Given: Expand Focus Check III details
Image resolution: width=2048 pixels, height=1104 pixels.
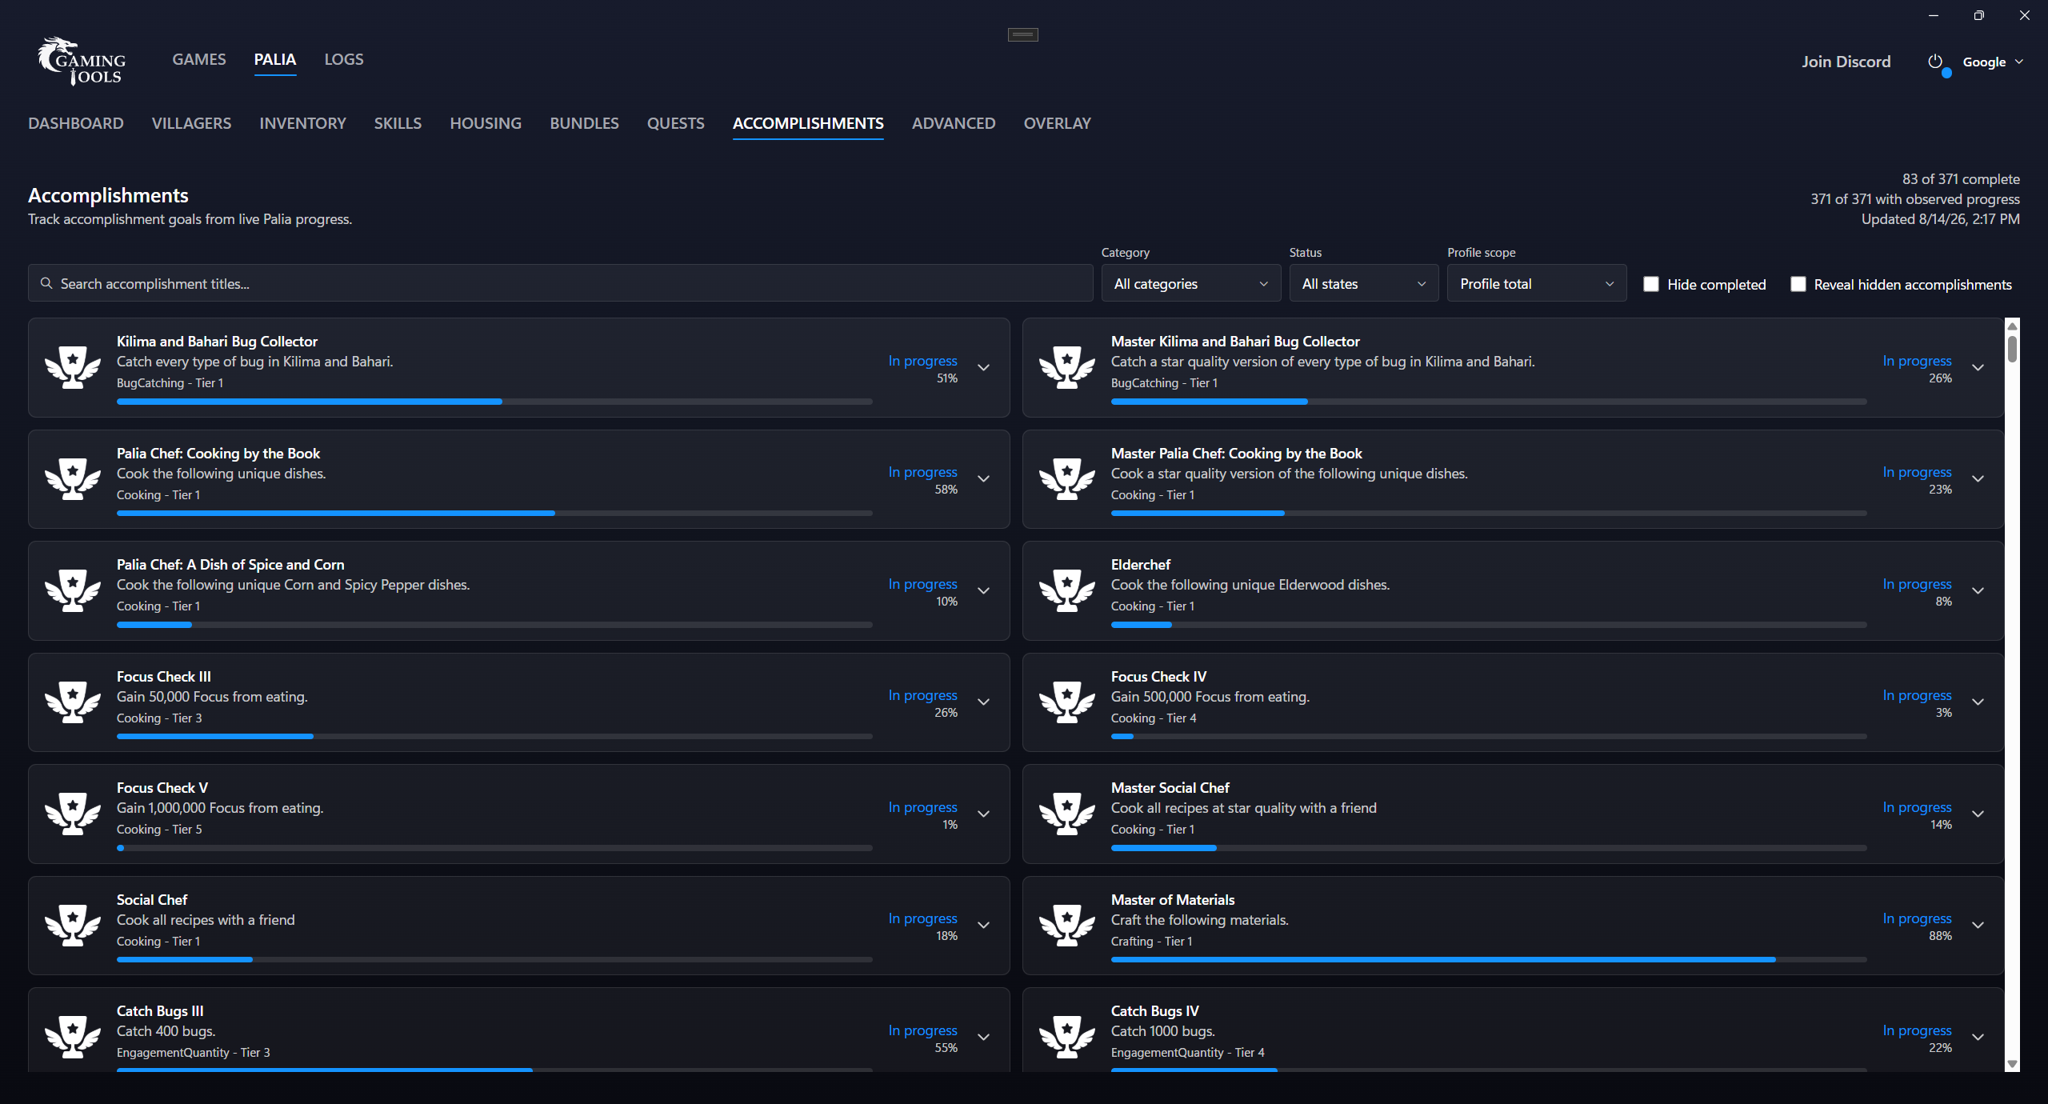Looking at the screenshot, I should pos(984,702).
